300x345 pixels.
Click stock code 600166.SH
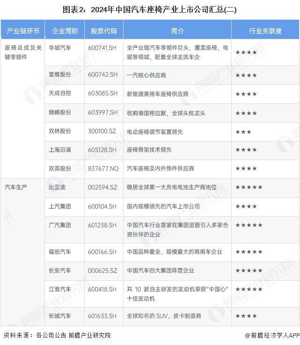click(x=102, y=252)
